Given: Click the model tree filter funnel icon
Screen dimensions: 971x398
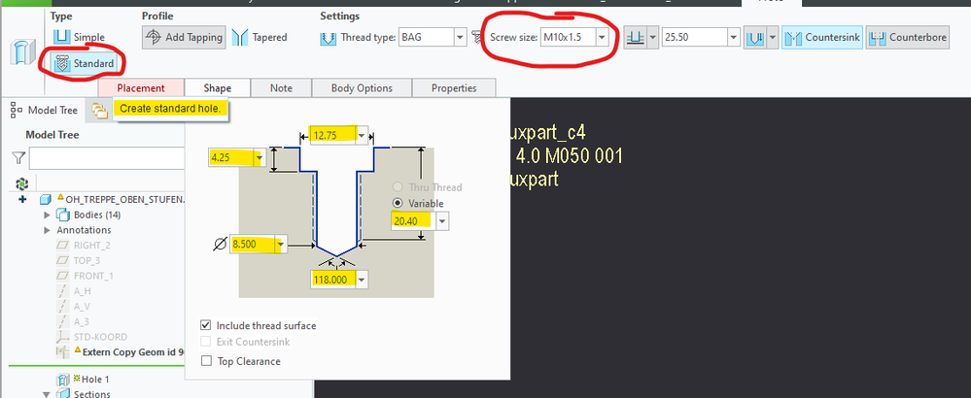Looking at the screenshot, I should click(x=18, y=157).
